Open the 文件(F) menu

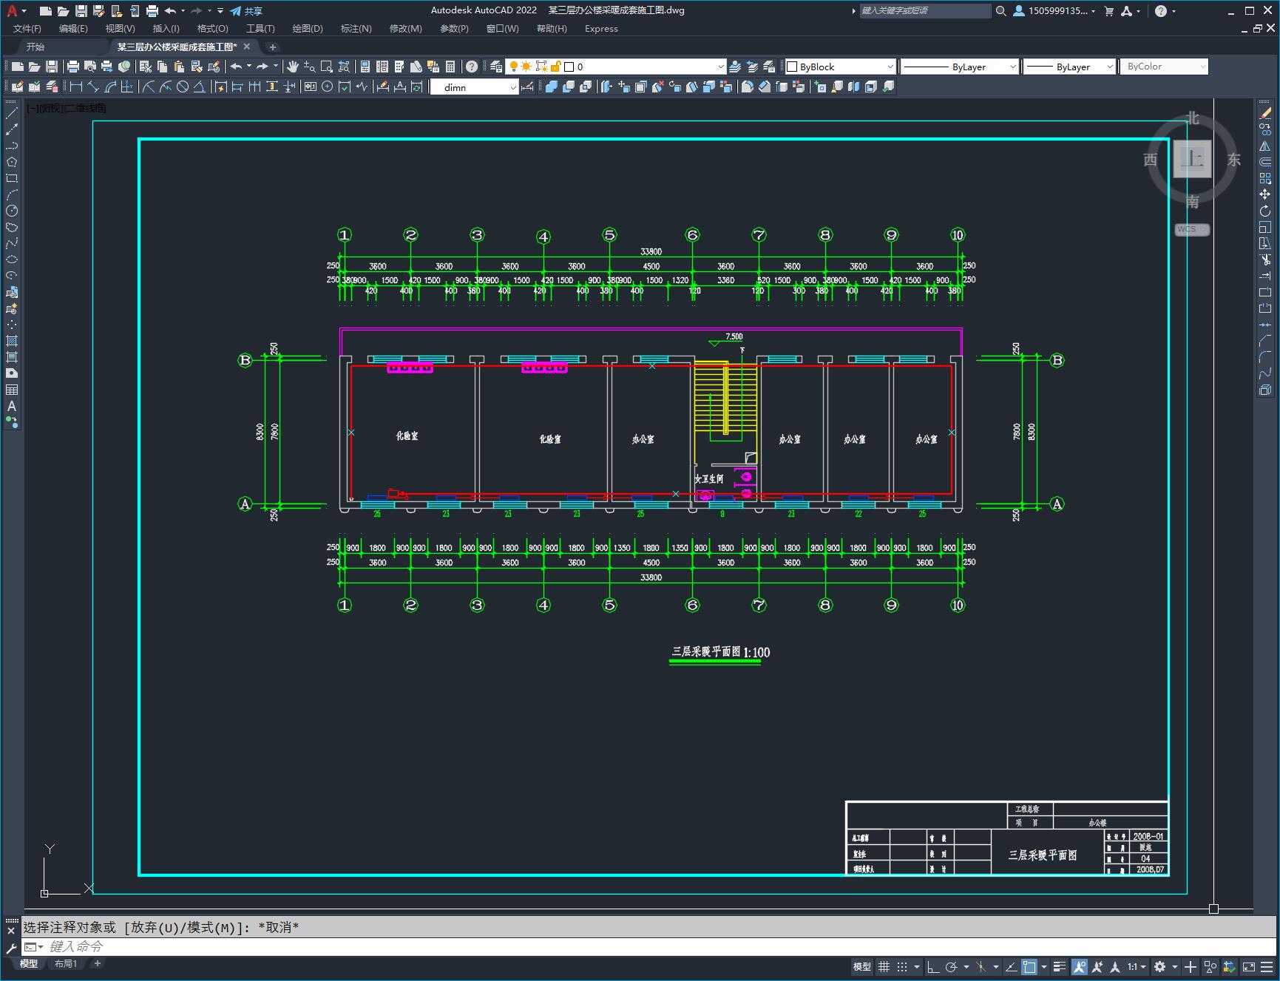pyautogui.click(x=27, y=29)
